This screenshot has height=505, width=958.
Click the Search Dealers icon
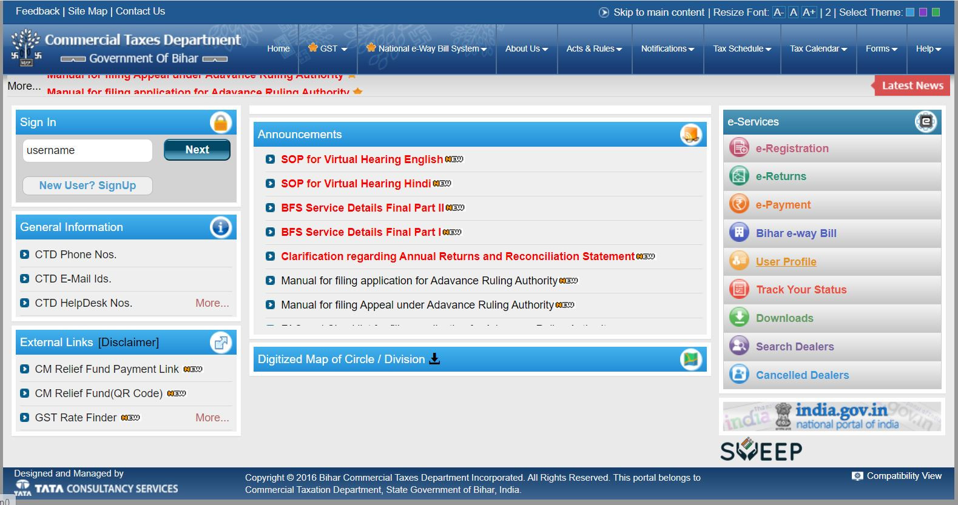point(738,346)
